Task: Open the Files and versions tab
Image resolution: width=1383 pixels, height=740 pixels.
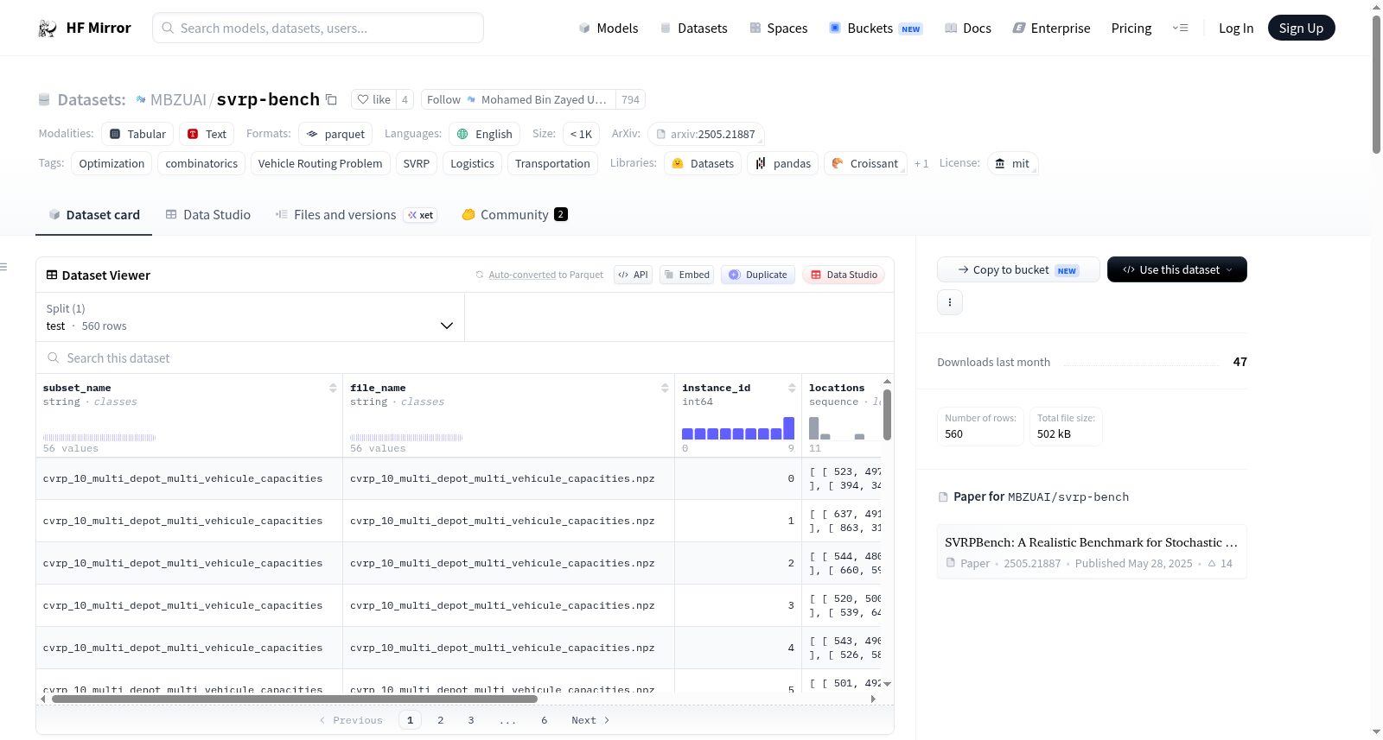Action: [356, 215]
